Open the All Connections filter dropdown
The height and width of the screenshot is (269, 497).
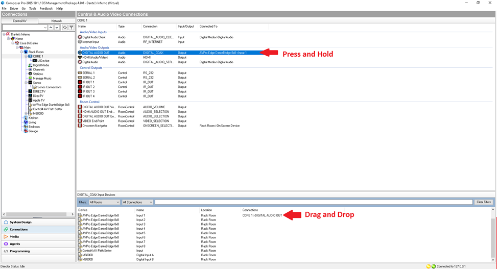click(137, 202)
